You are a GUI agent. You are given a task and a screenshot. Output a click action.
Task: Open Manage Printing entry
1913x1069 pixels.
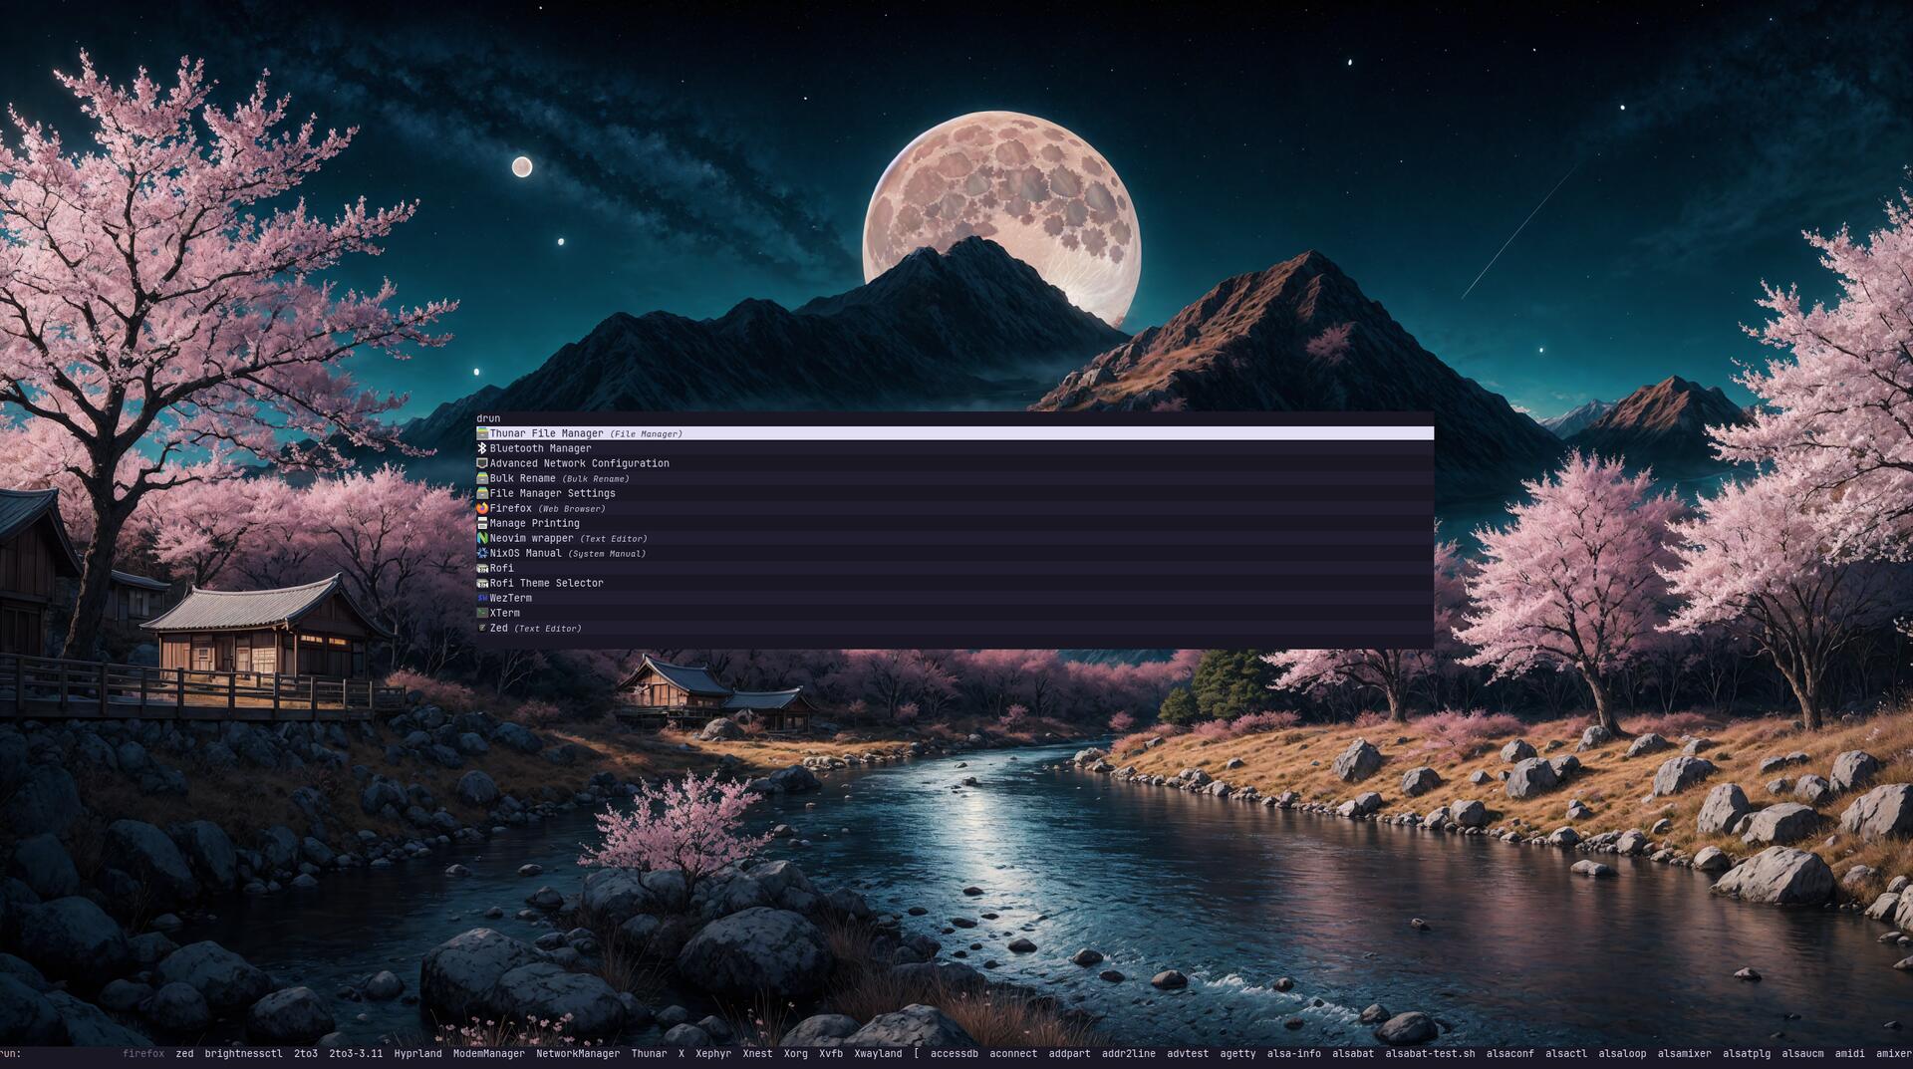point(955,523)
